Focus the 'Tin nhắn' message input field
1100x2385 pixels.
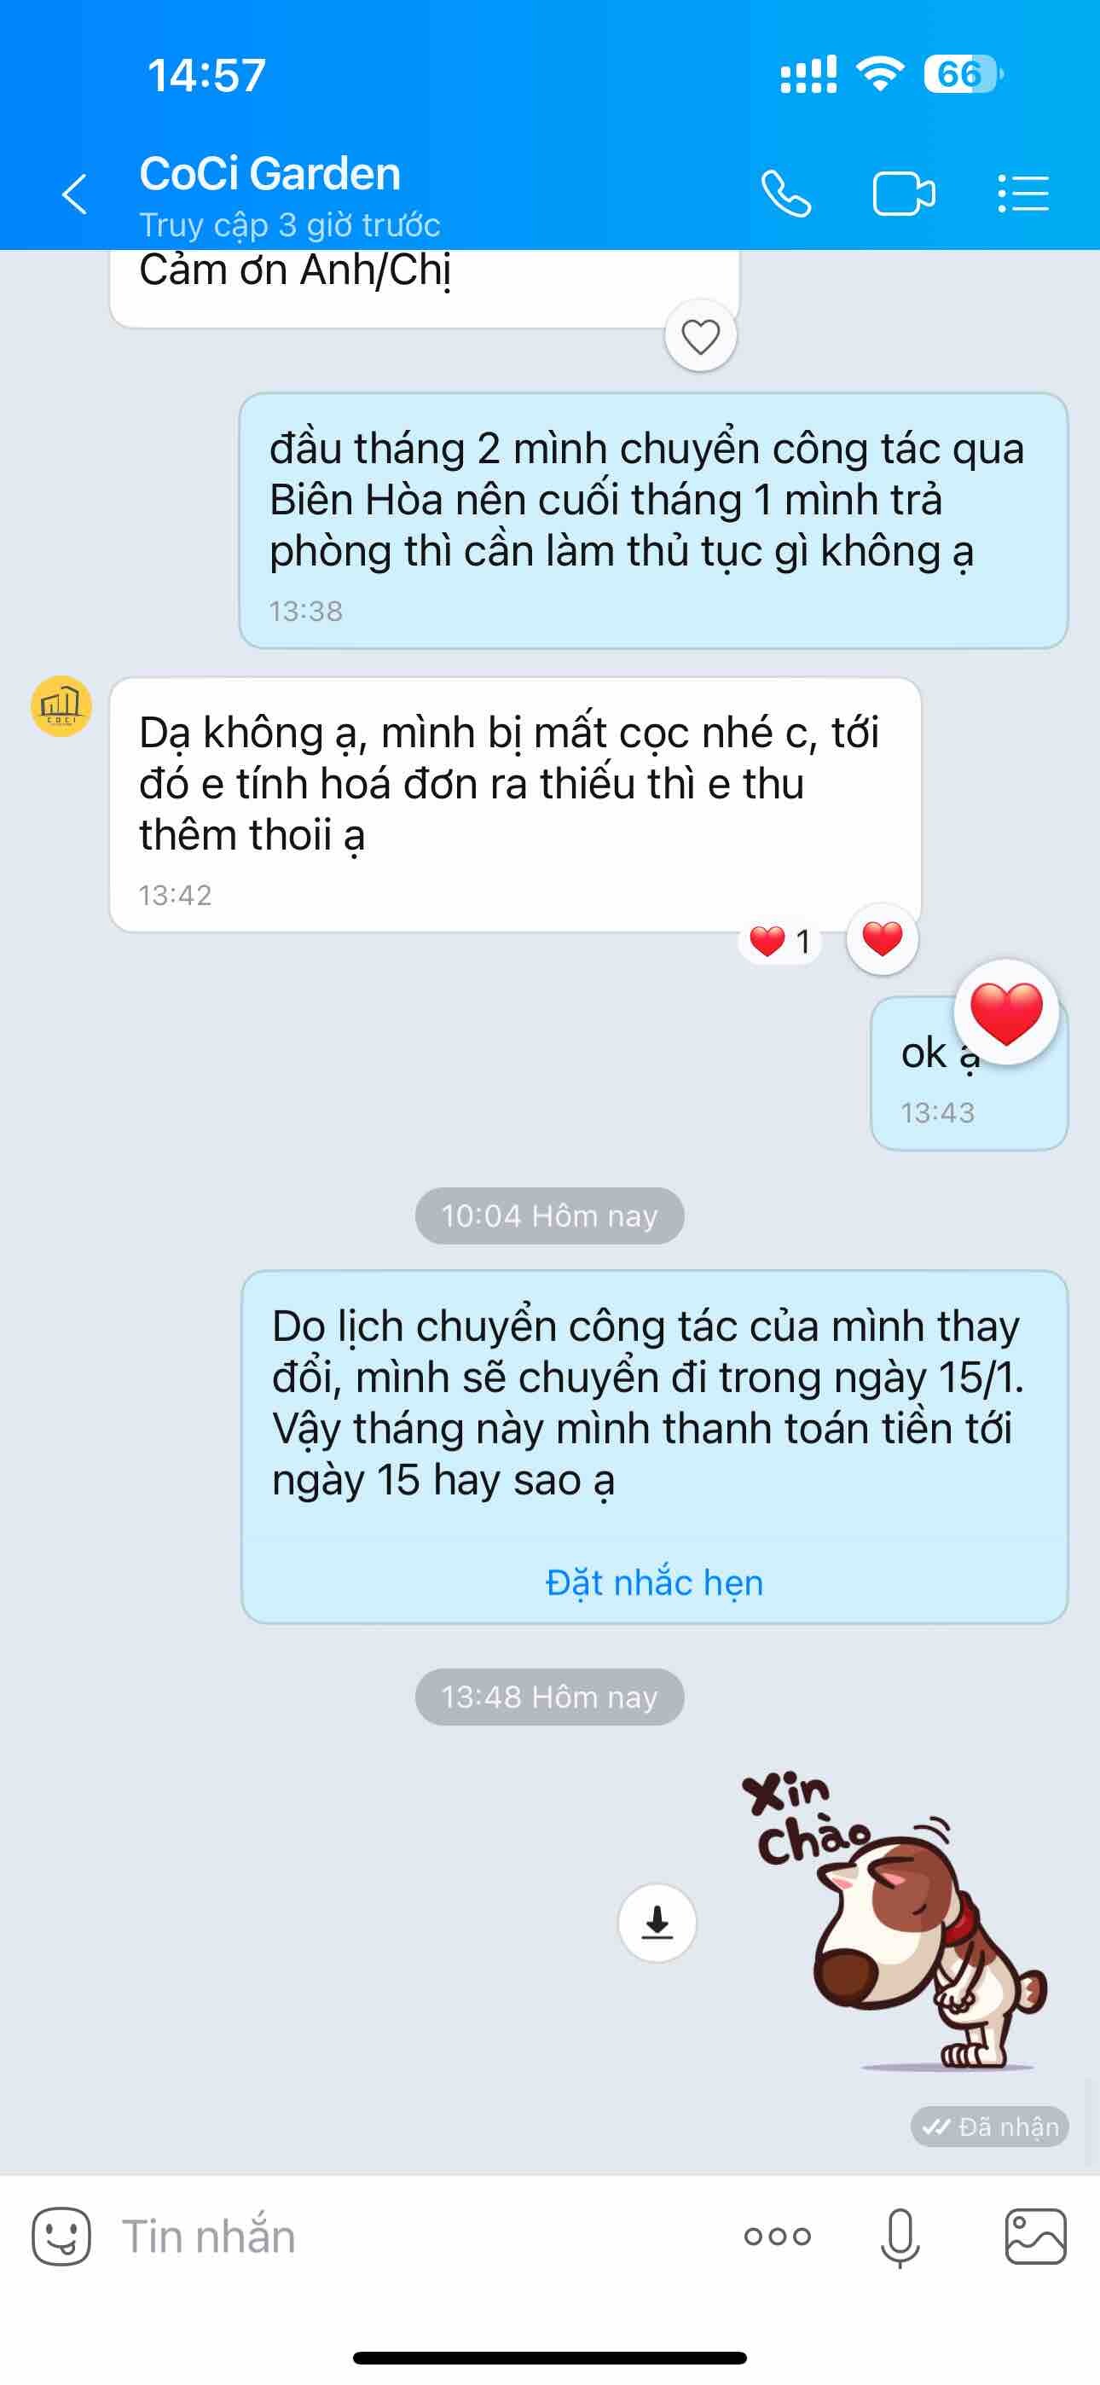point(417,2237)
